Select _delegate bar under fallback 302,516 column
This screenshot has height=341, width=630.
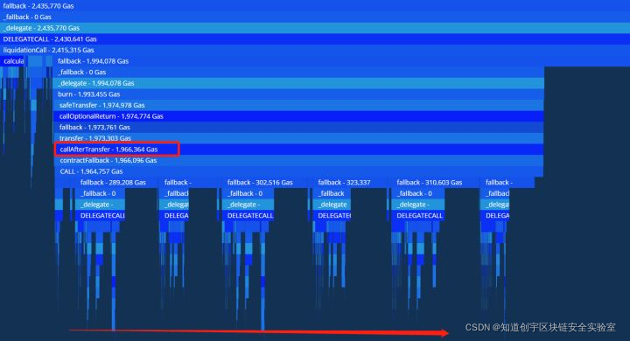pos(248,205)
